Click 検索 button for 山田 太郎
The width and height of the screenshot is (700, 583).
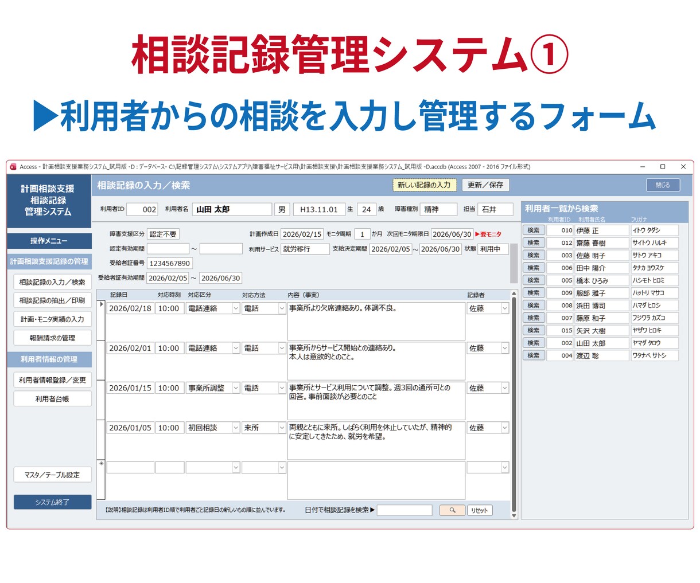(x=534, y=343)
